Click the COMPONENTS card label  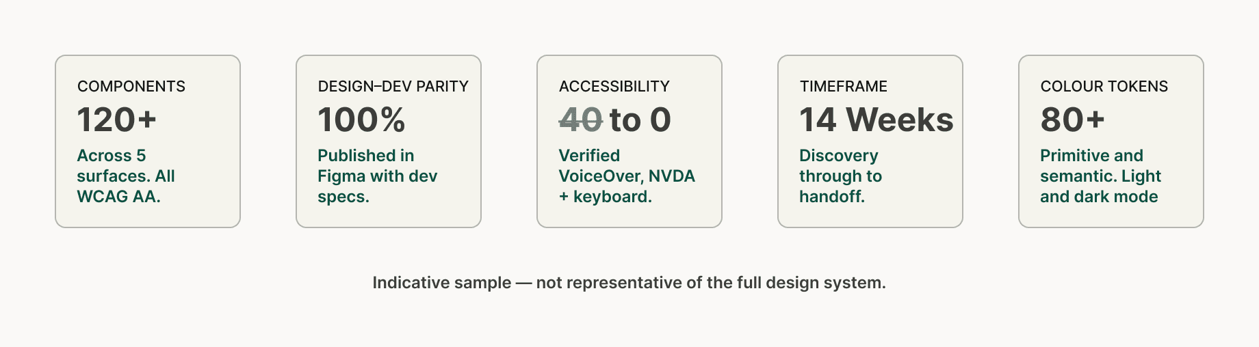pos(131,86)
